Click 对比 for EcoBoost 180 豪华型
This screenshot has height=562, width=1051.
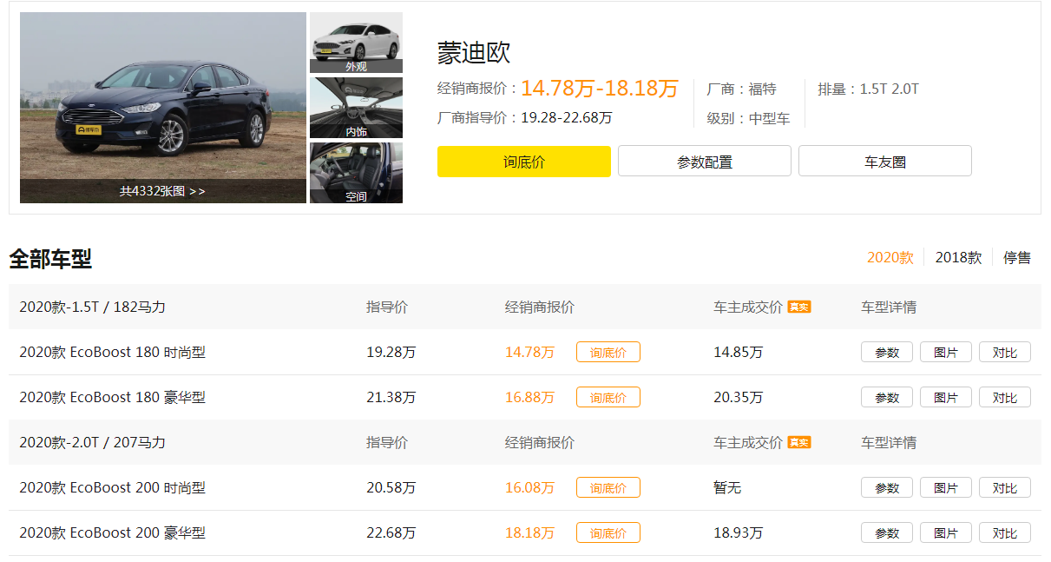1005,397
